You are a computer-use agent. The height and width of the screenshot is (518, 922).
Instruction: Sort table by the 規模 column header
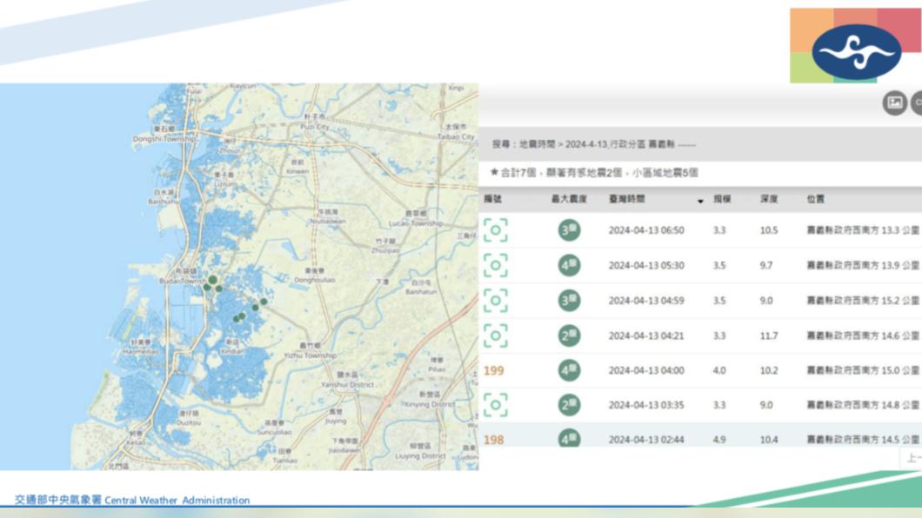[x=722, y=199]
